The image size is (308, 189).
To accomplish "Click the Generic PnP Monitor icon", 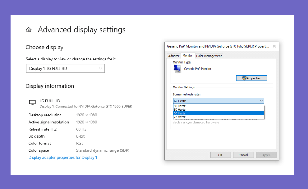I will point(177,69).
